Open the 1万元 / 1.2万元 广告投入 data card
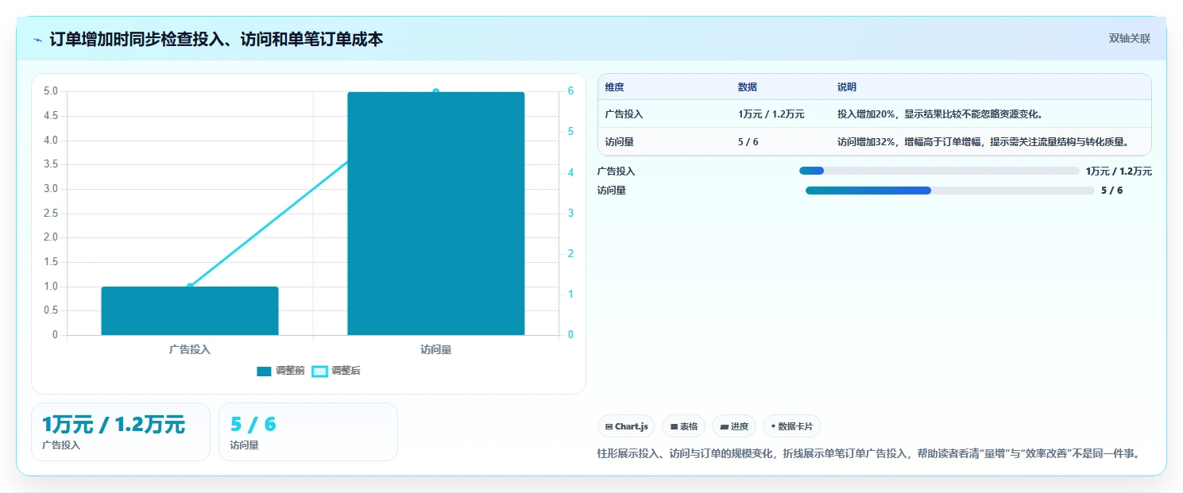 point(121,432)
